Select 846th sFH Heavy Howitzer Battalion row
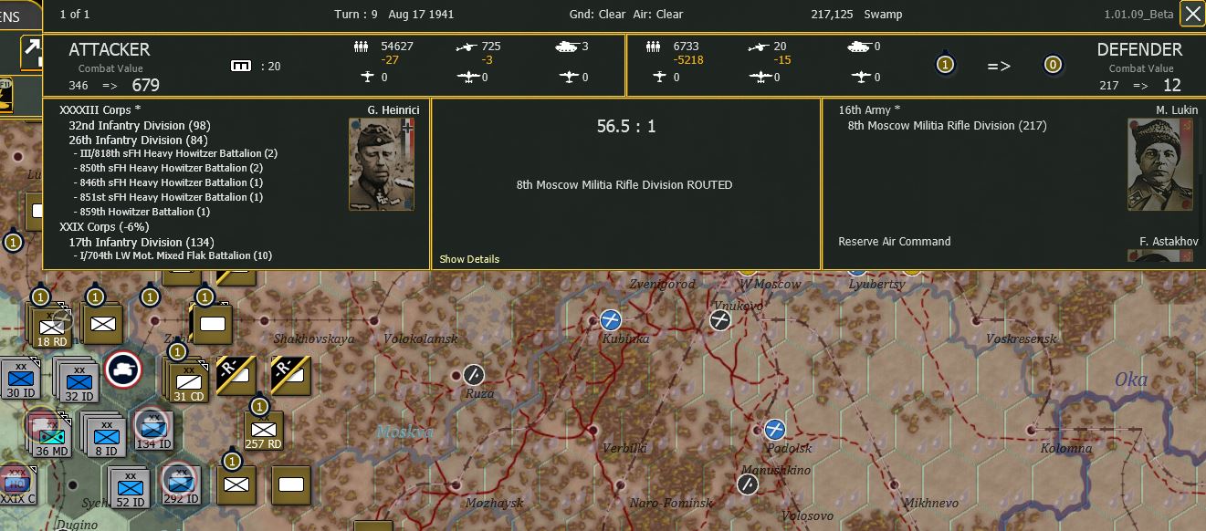The image size is (1206, 531). pyautogui.click(x=168, y=182)
